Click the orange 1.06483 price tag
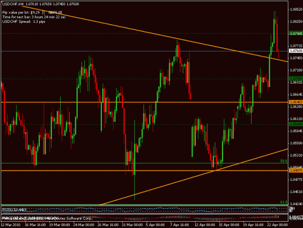Screen dimensions: 303x228 pos(296,102)
